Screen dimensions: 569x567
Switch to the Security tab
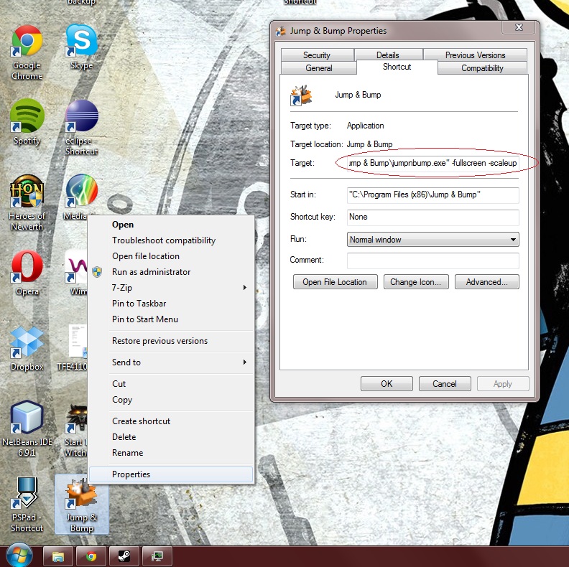317,55
